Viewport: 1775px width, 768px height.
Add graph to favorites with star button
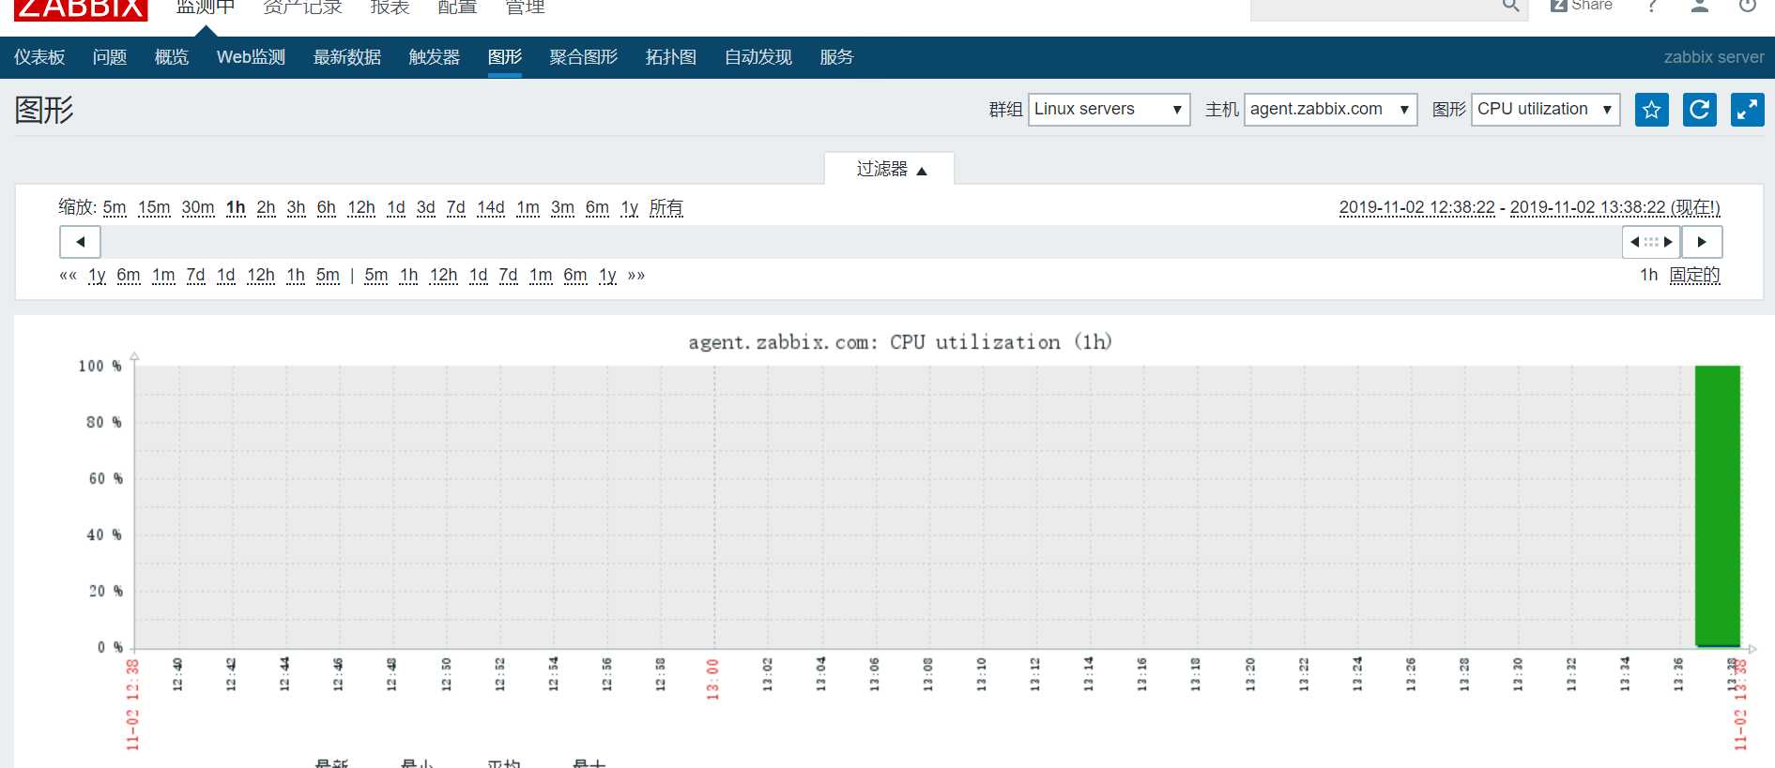[x=1652, y=110]
